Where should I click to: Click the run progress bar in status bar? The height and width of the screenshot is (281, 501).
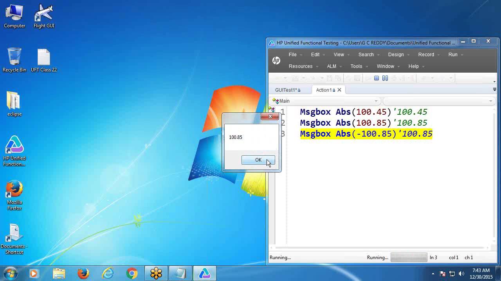click(x=409, y=258)
